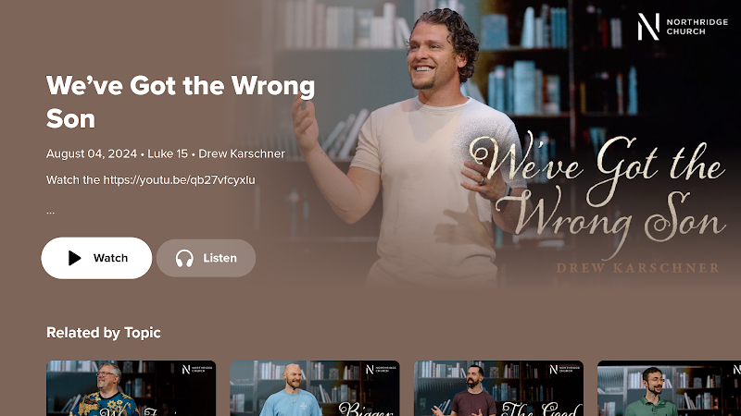Expand the description via the ellipsis
The width and height of the screenshot is (741, 416).
(51, 213)
